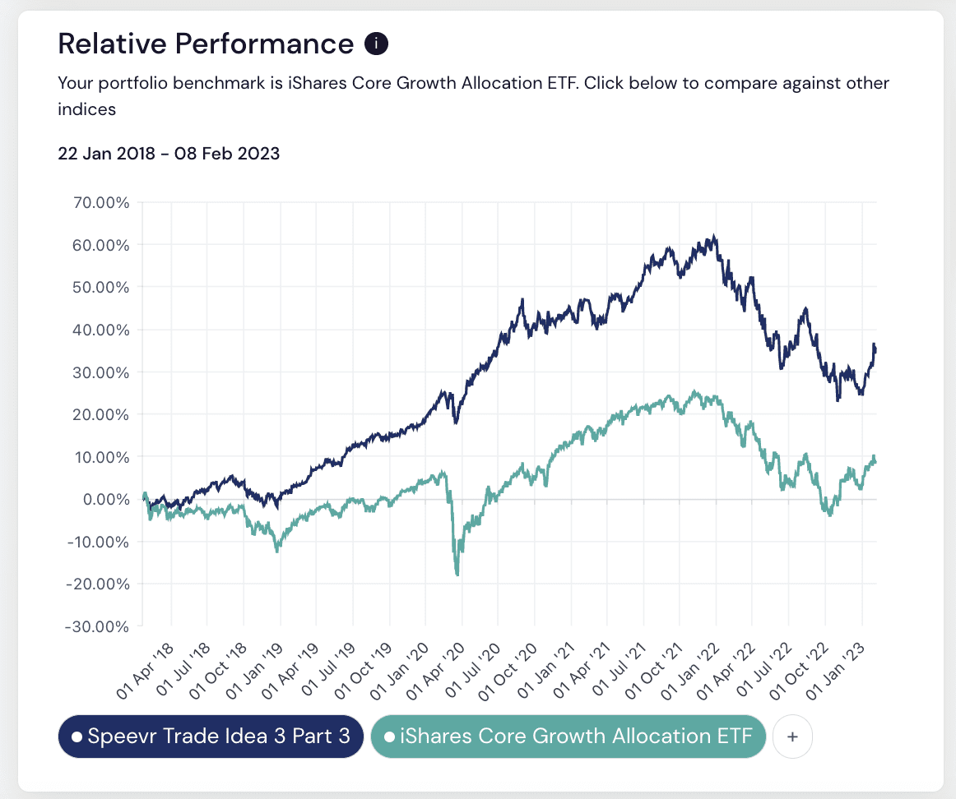Click the info icon beside Relative Performance

376,44
